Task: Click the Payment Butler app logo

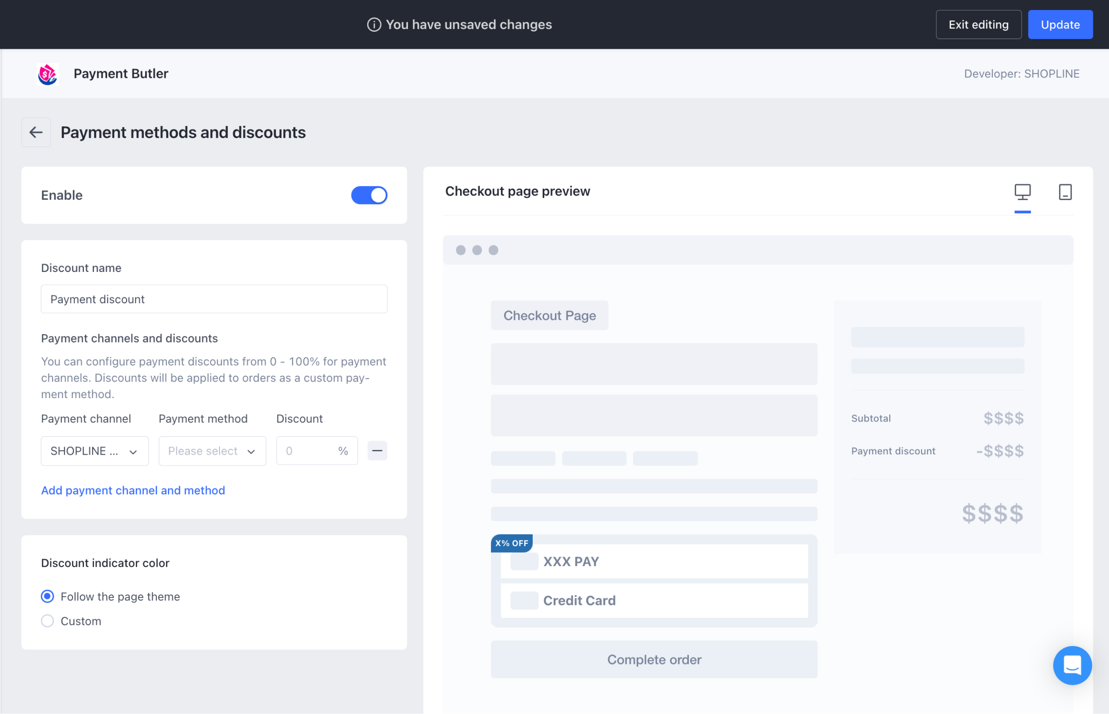Action: (x=47, y=74)
